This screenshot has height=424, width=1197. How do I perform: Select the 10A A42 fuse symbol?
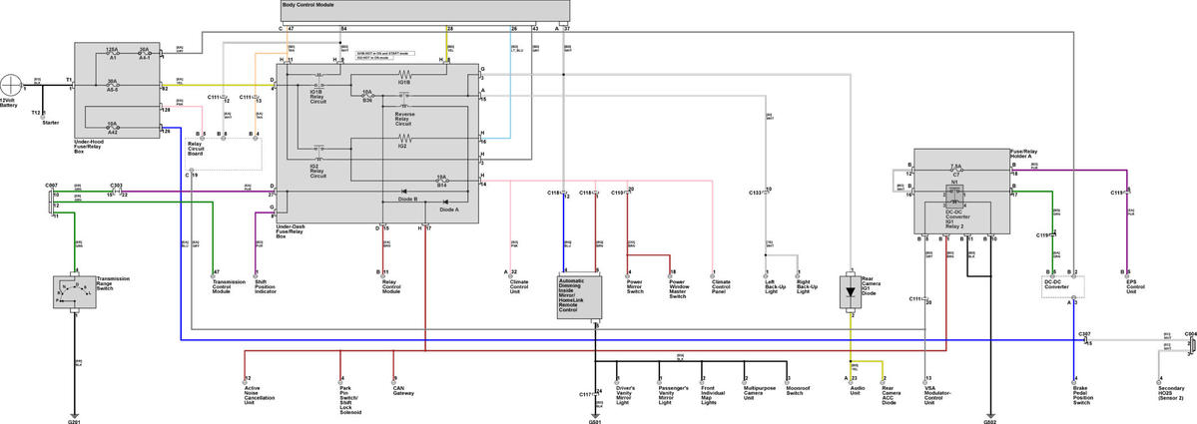point(112,130)
